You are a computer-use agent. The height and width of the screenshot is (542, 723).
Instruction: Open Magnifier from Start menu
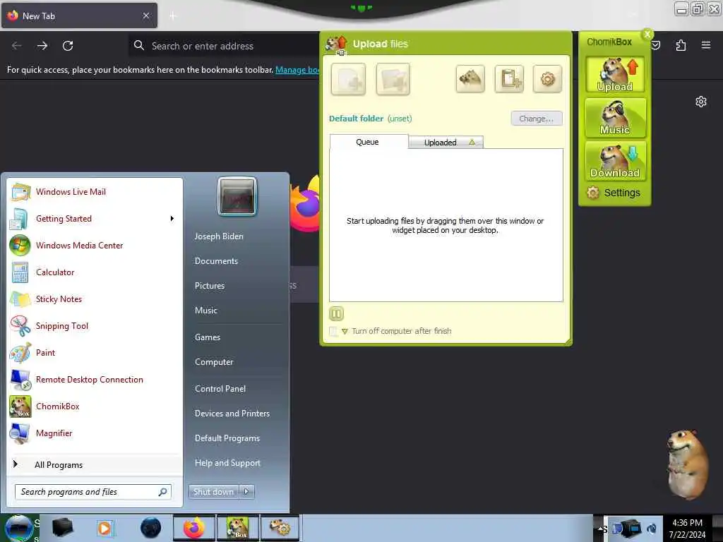[x=95, y=433]
